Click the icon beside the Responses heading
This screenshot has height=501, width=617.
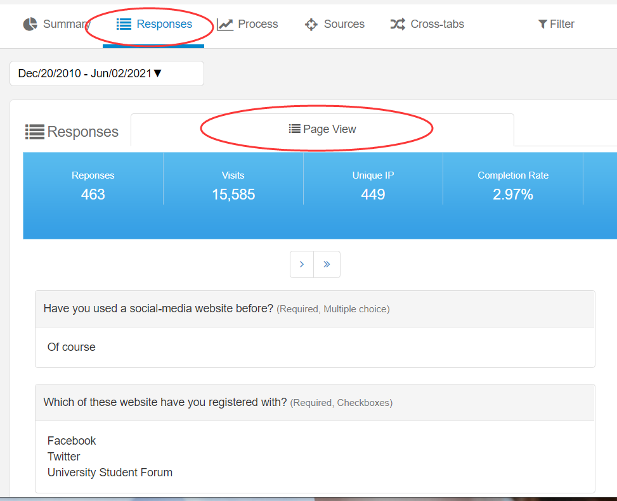coord(34,132)
